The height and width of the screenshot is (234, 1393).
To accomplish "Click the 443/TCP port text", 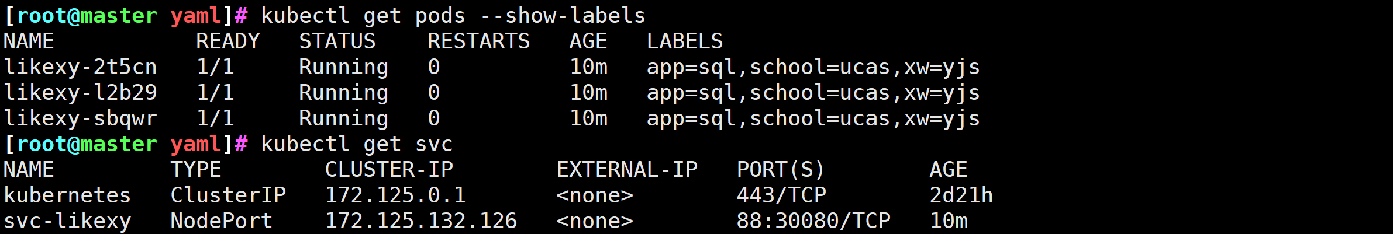I will click(781, 196).
